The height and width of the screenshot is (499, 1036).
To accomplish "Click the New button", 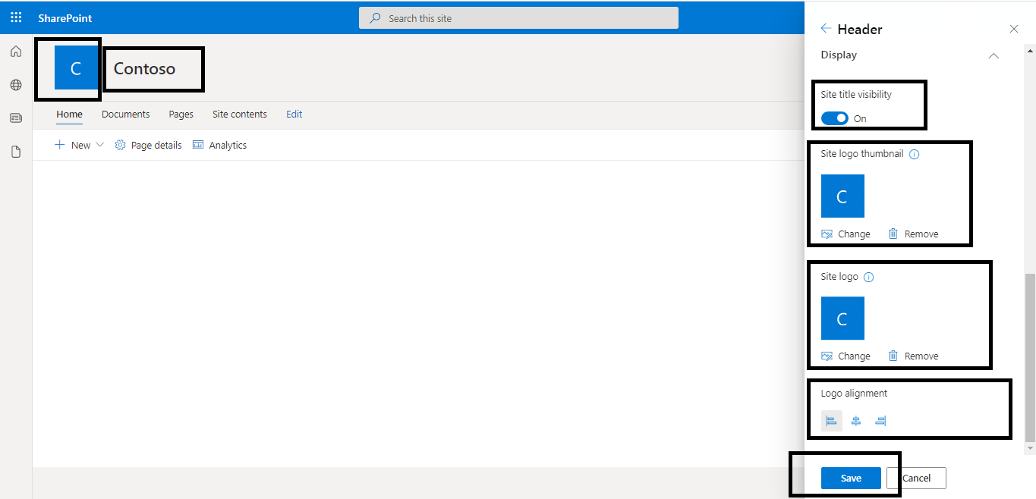I will pos(73,145).
